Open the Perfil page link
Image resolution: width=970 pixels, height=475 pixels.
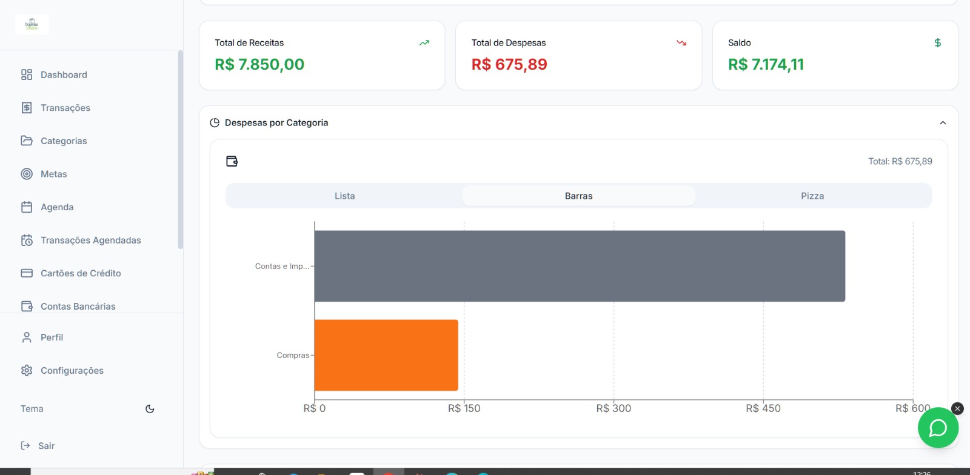52,337
